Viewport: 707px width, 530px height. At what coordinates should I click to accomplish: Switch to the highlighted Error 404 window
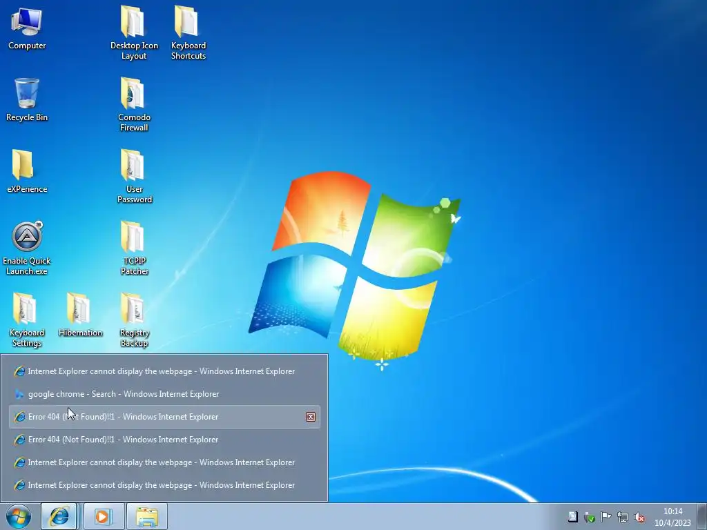tap(164, 417)
